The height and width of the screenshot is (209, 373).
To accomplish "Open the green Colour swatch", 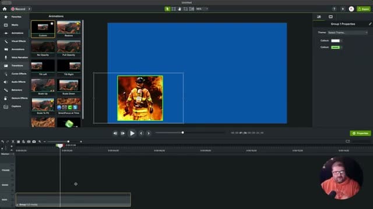I will [x=336, y=48].
